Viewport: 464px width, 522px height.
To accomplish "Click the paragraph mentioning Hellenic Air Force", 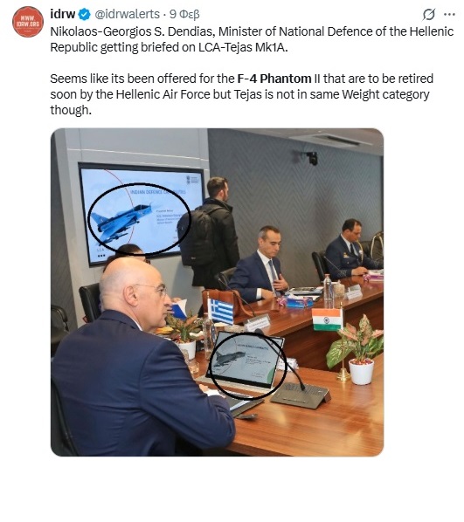I will point(242,94).
